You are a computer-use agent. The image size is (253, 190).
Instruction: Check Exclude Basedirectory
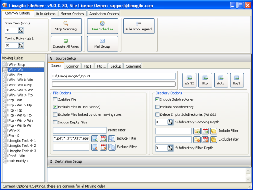[x=157, y=107]
